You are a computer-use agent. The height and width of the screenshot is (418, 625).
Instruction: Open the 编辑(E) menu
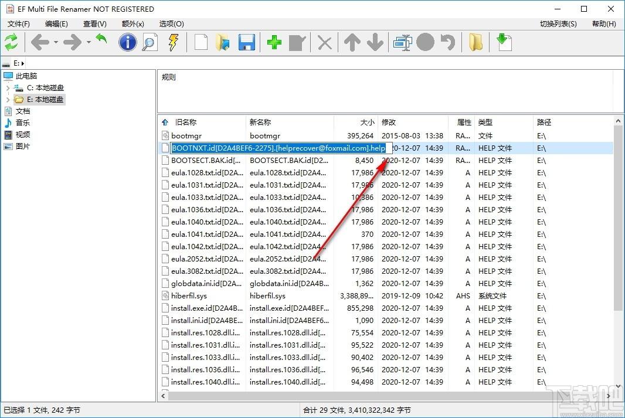[x=57, y=24]
